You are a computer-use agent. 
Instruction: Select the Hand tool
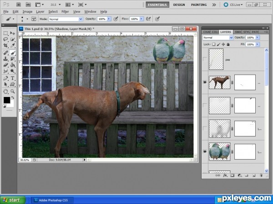pos(5,91)
